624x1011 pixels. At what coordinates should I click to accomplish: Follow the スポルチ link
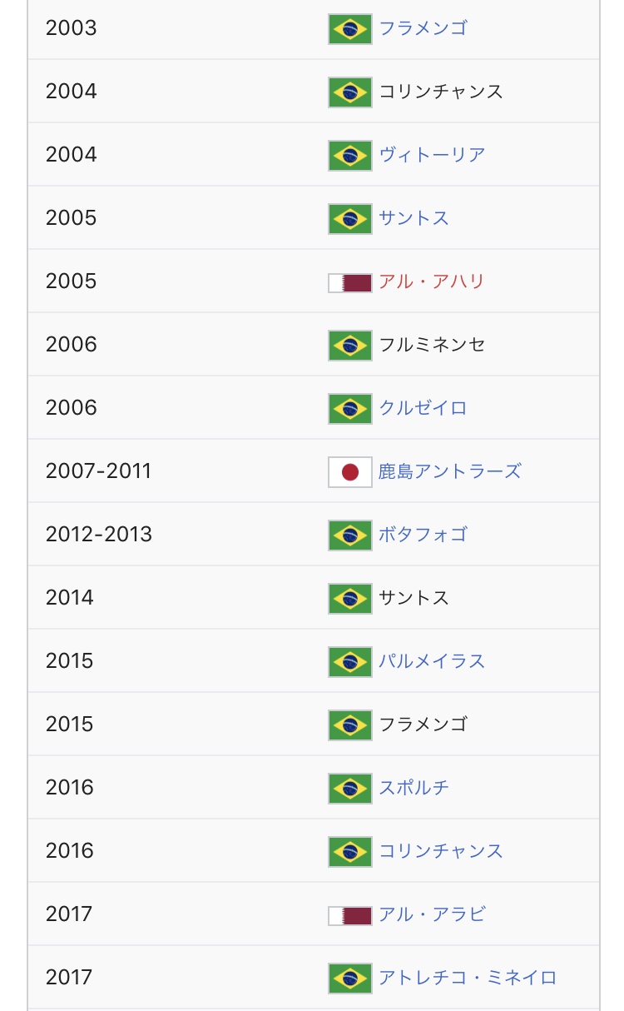[x=414, y=788]
